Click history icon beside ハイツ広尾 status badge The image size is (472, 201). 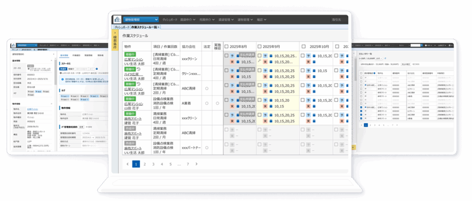click(x=138, y=68)
